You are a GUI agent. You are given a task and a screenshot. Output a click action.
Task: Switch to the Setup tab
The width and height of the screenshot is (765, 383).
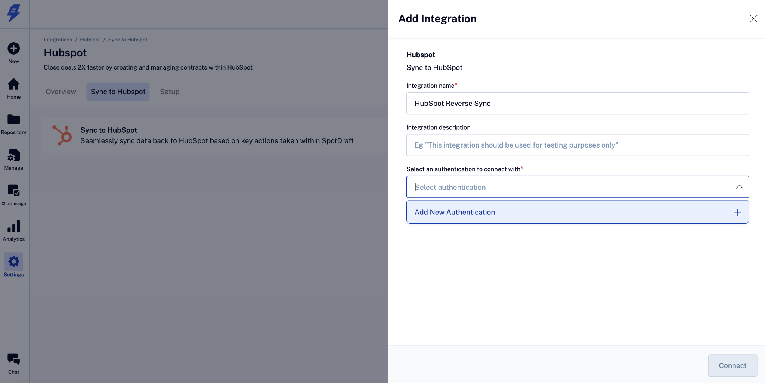click(x=170, y=92)
